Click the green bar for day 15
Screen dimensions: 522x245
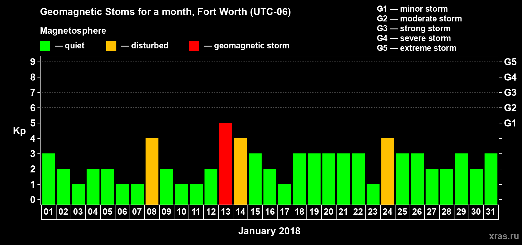point(255,179)
